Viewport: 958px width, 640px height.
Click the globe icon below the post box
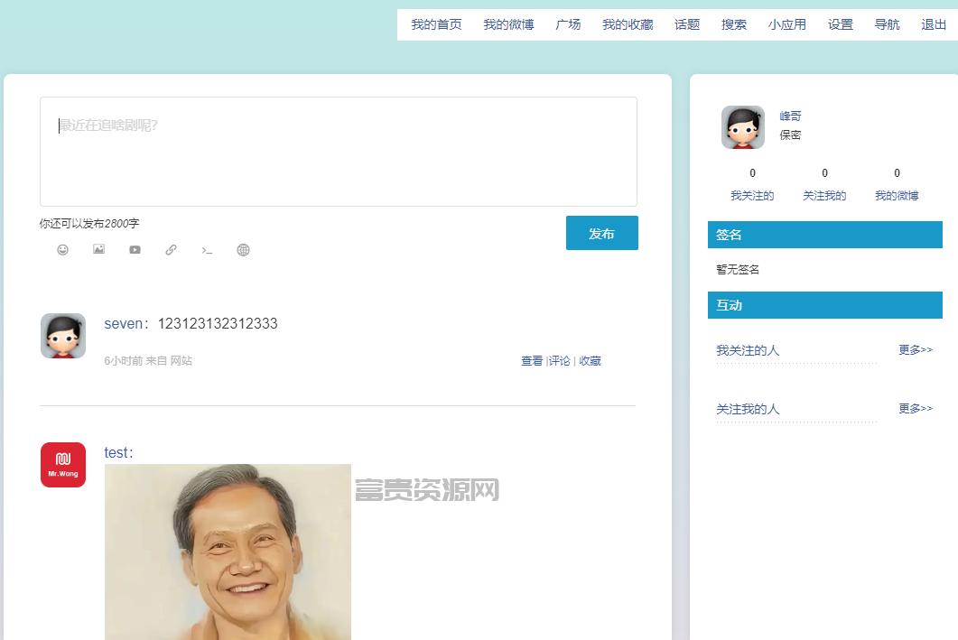pyautogui.click(x=243, y=250)
